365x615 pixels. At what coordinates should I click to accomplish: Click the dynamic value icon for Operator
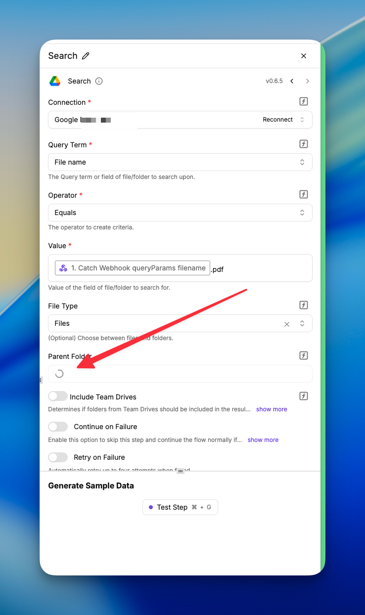(x=304, y=194)
